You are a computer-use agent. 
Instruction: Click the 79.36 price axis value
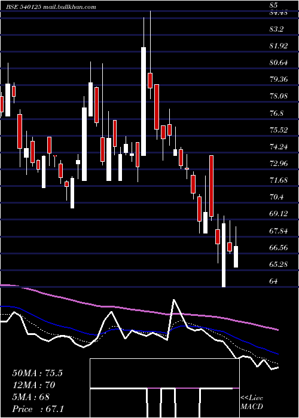tap(279, 79)
